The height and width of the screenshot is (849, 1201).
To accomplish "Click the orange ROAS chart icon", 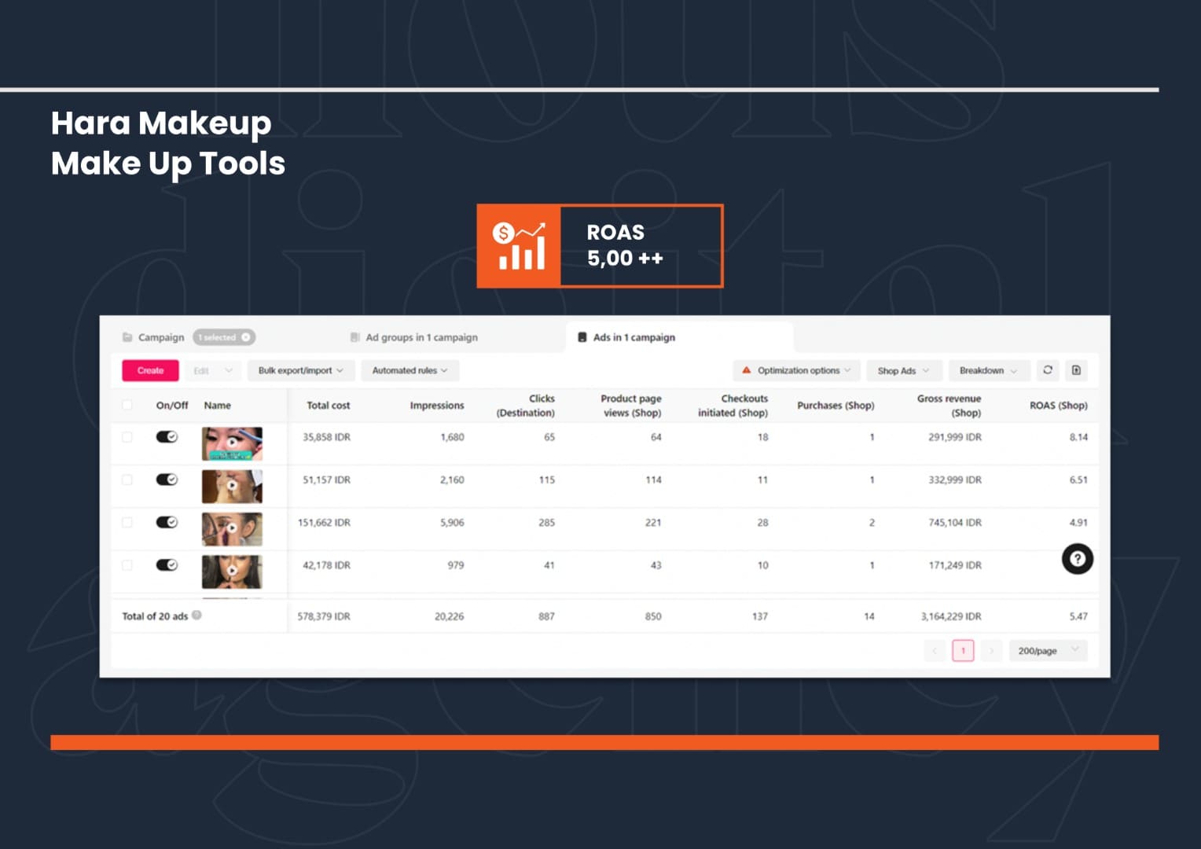I will coord(519,246).
